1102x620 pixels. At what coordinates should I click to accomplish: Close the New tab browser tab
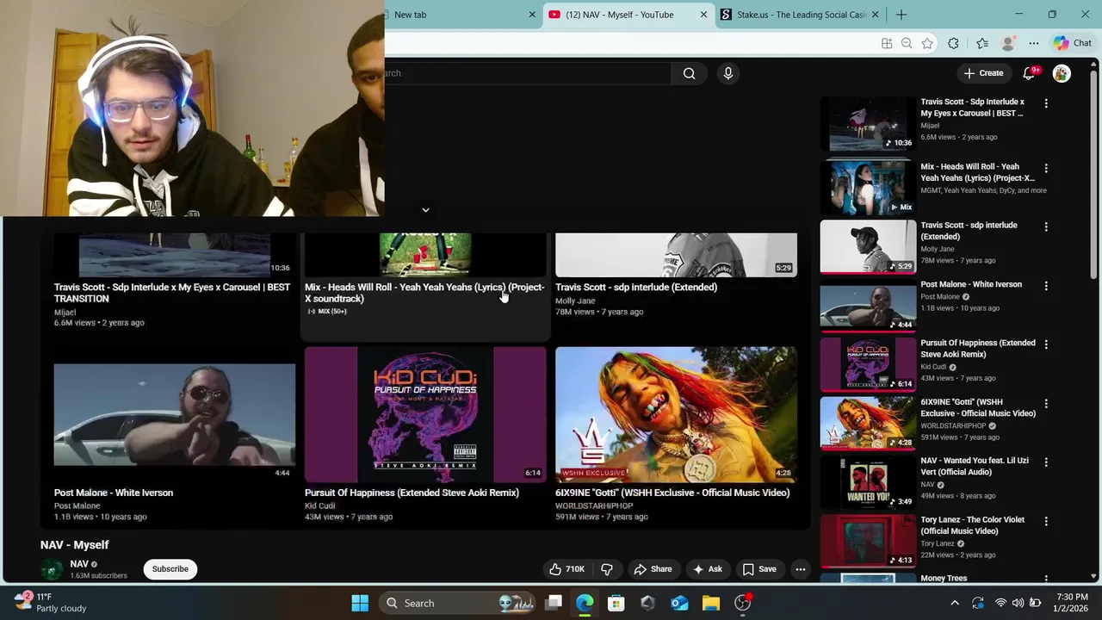532,15
